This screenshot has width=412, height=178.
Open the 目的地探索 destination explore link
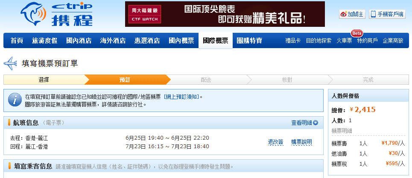click(318, 41)
